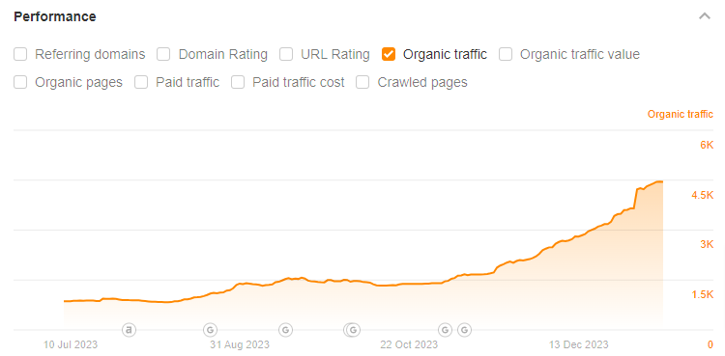Enable the Referring domains checkbox
The width and height of the screenshot is (725, 356).
pos(20,54)
